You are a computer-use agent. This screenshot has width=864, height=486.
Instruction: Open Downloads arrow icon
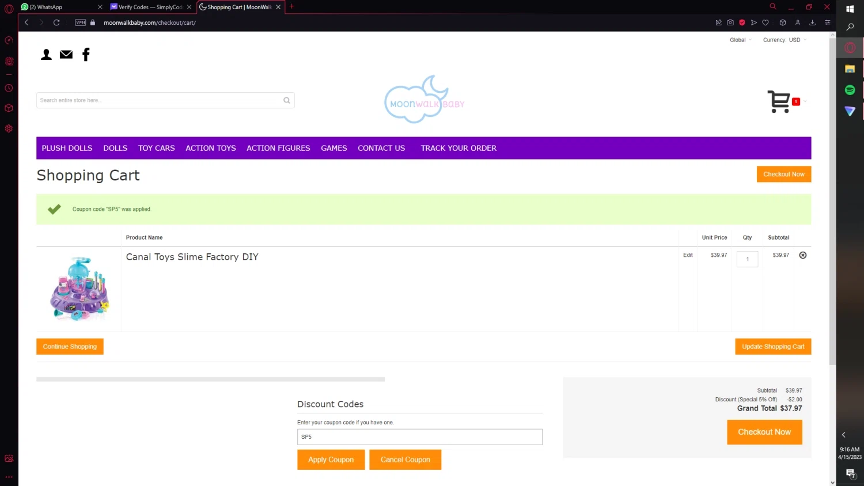coord(812,22)
